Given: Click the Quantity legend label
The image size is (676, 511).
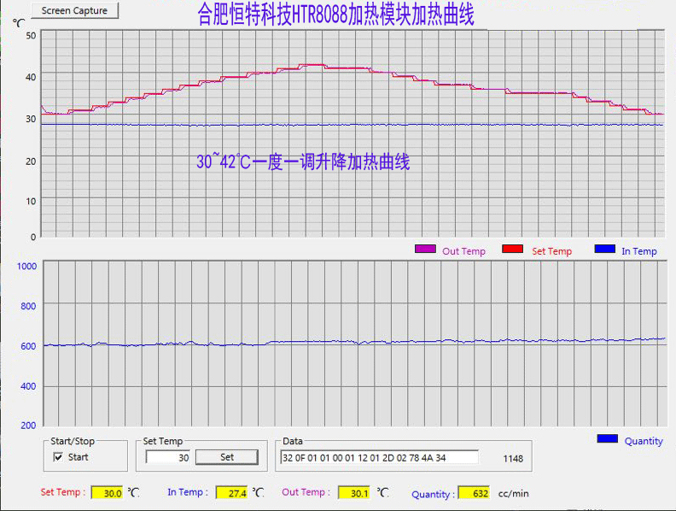Looking at the screenshot, I should pyautogui.click(x=644, y=441).
